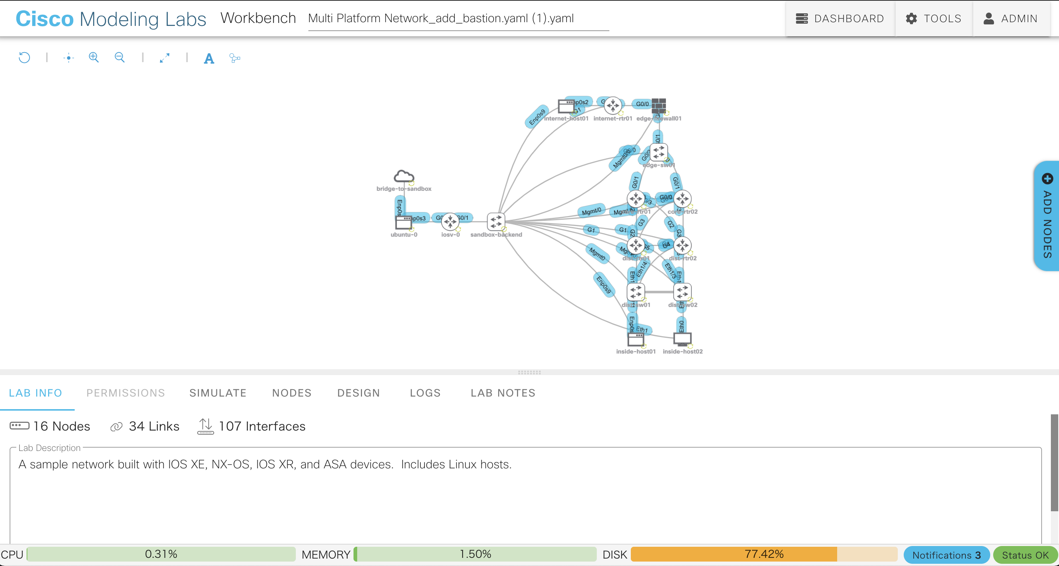Toggle fullscreen with the expand arrows icon
The width and height of the screenshot is (1059, 566).
[165, 58]
